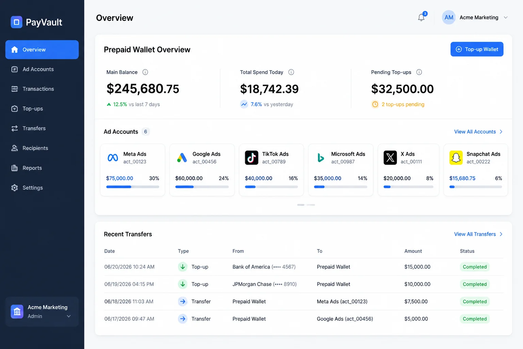Viewport: 523px width, 349px height.
Task: Expand the Acme Marketing account dropdown in header
Action: (x=506, y=17)
